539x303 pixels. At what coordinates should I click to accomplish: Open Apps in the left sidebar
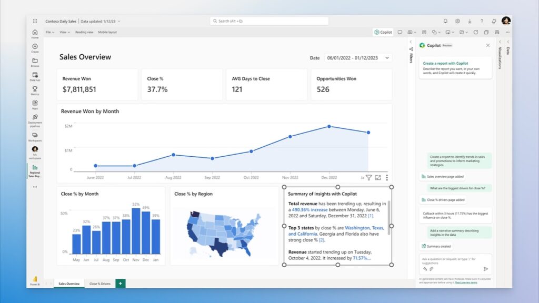tap(35, 105)
